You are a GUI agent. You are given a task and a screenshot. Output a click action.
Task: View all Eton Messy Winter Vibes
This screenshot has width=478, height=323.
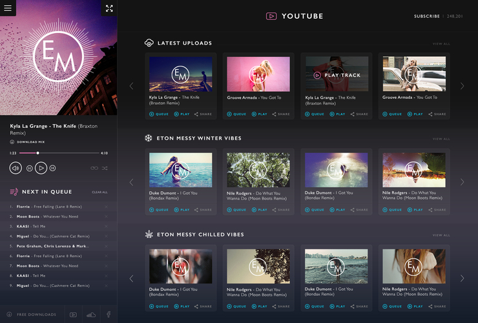click(x=441, y=139)
